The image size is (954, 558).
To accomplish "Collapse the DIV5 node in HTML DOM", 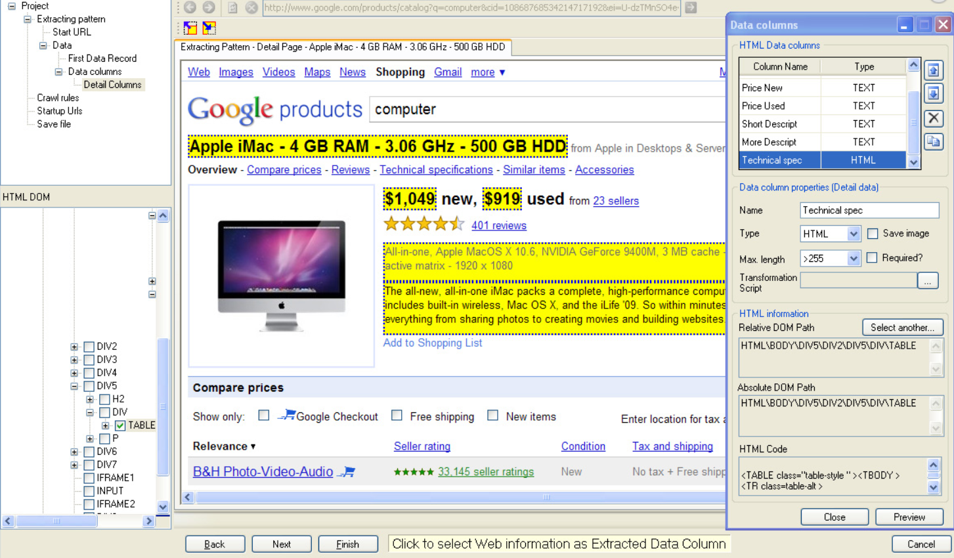I will 74,386.
